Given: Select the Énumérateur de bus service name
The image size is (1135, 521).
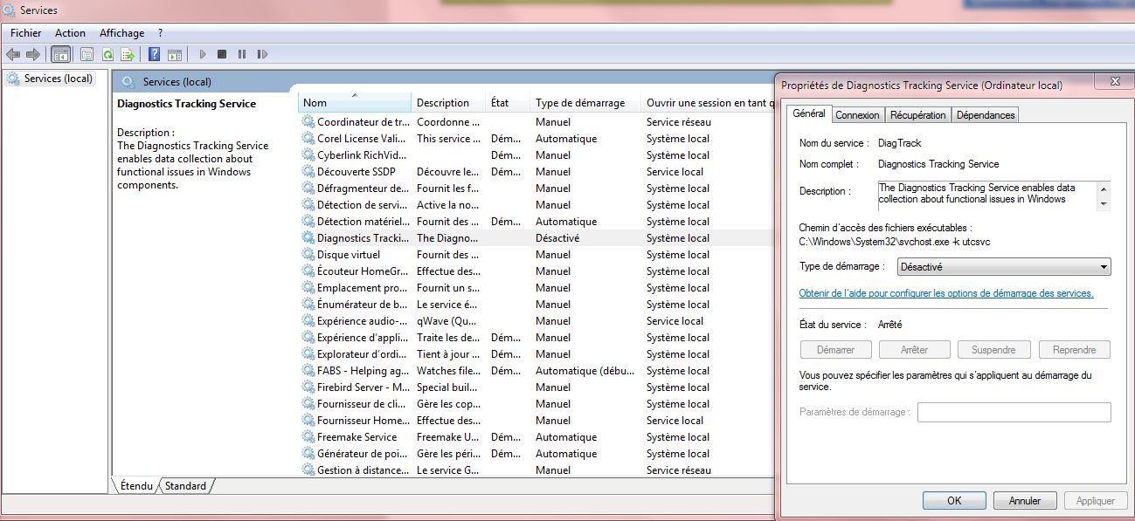Looking at the screenshot, I should (363, 305).
